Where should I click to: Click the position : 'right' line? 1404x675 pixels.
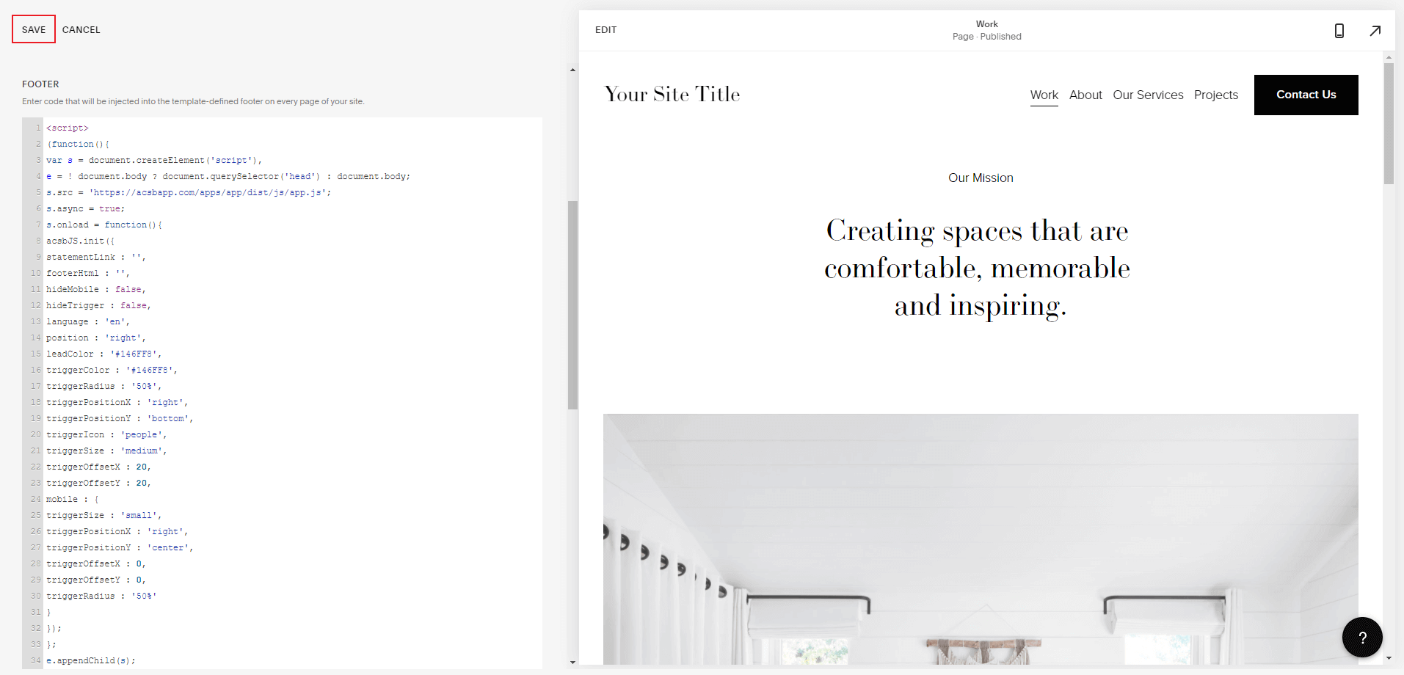click(96, 337)
